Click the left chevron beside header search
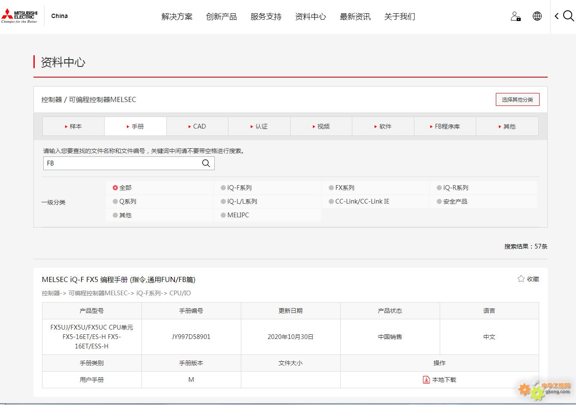Image resolution: width=576 pixels, height=405 pixels. coord(556,16)
